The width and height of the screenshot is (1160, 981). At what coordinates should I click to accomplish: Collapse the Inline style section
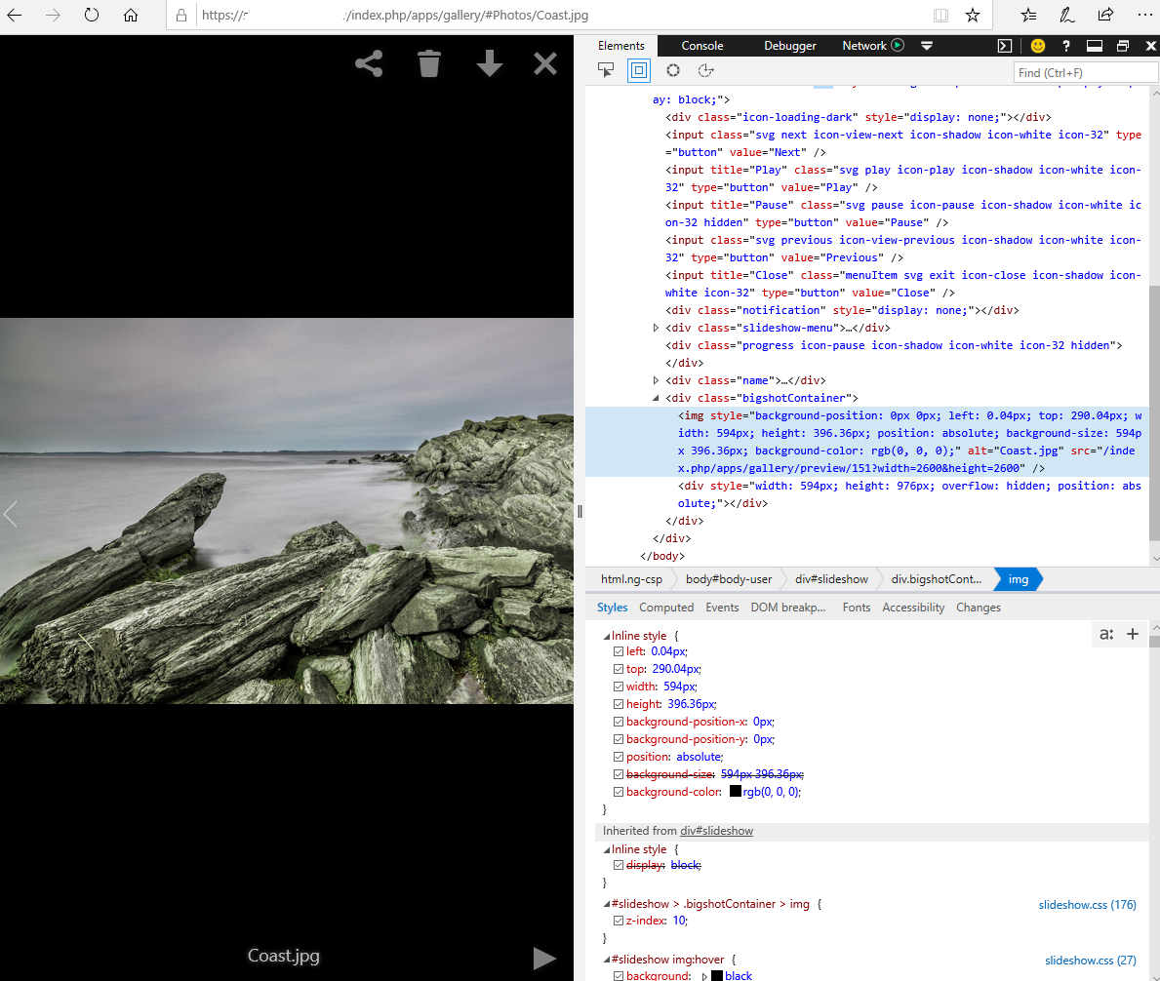[607, 635]
